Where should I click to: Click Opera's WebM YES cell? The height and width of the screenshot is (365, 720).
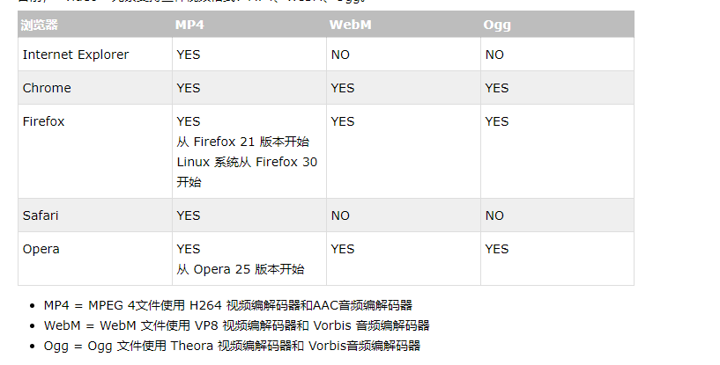coord(343,249)
